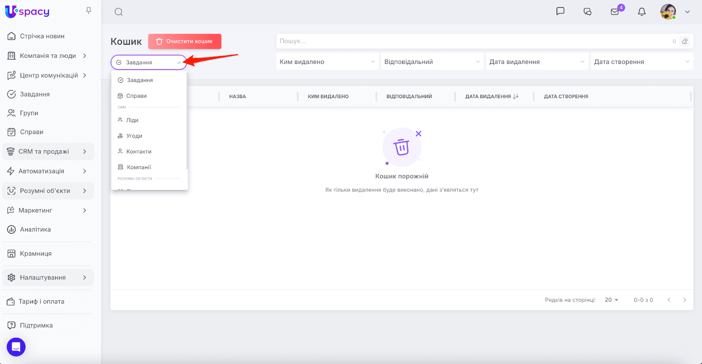
Task: Select Завдання in the dropdown list
Action: click(149, 80)
